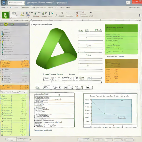Click the rightmost button in the bottom status bar
142x142 pixels.
[x=129, y=140]
